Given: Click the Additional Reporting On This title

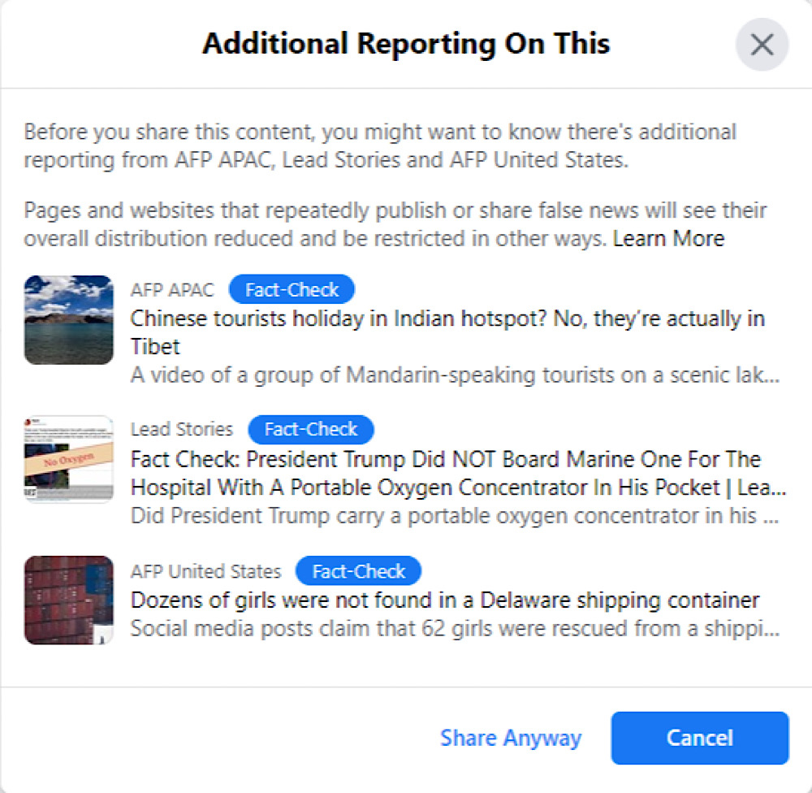Looking at the screenshot, I should pos(406,44).
